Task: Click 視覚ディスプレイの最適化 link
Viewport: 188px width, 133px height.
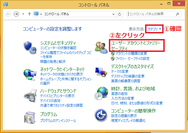Action: pyautogui.click(x=128, y=121)
